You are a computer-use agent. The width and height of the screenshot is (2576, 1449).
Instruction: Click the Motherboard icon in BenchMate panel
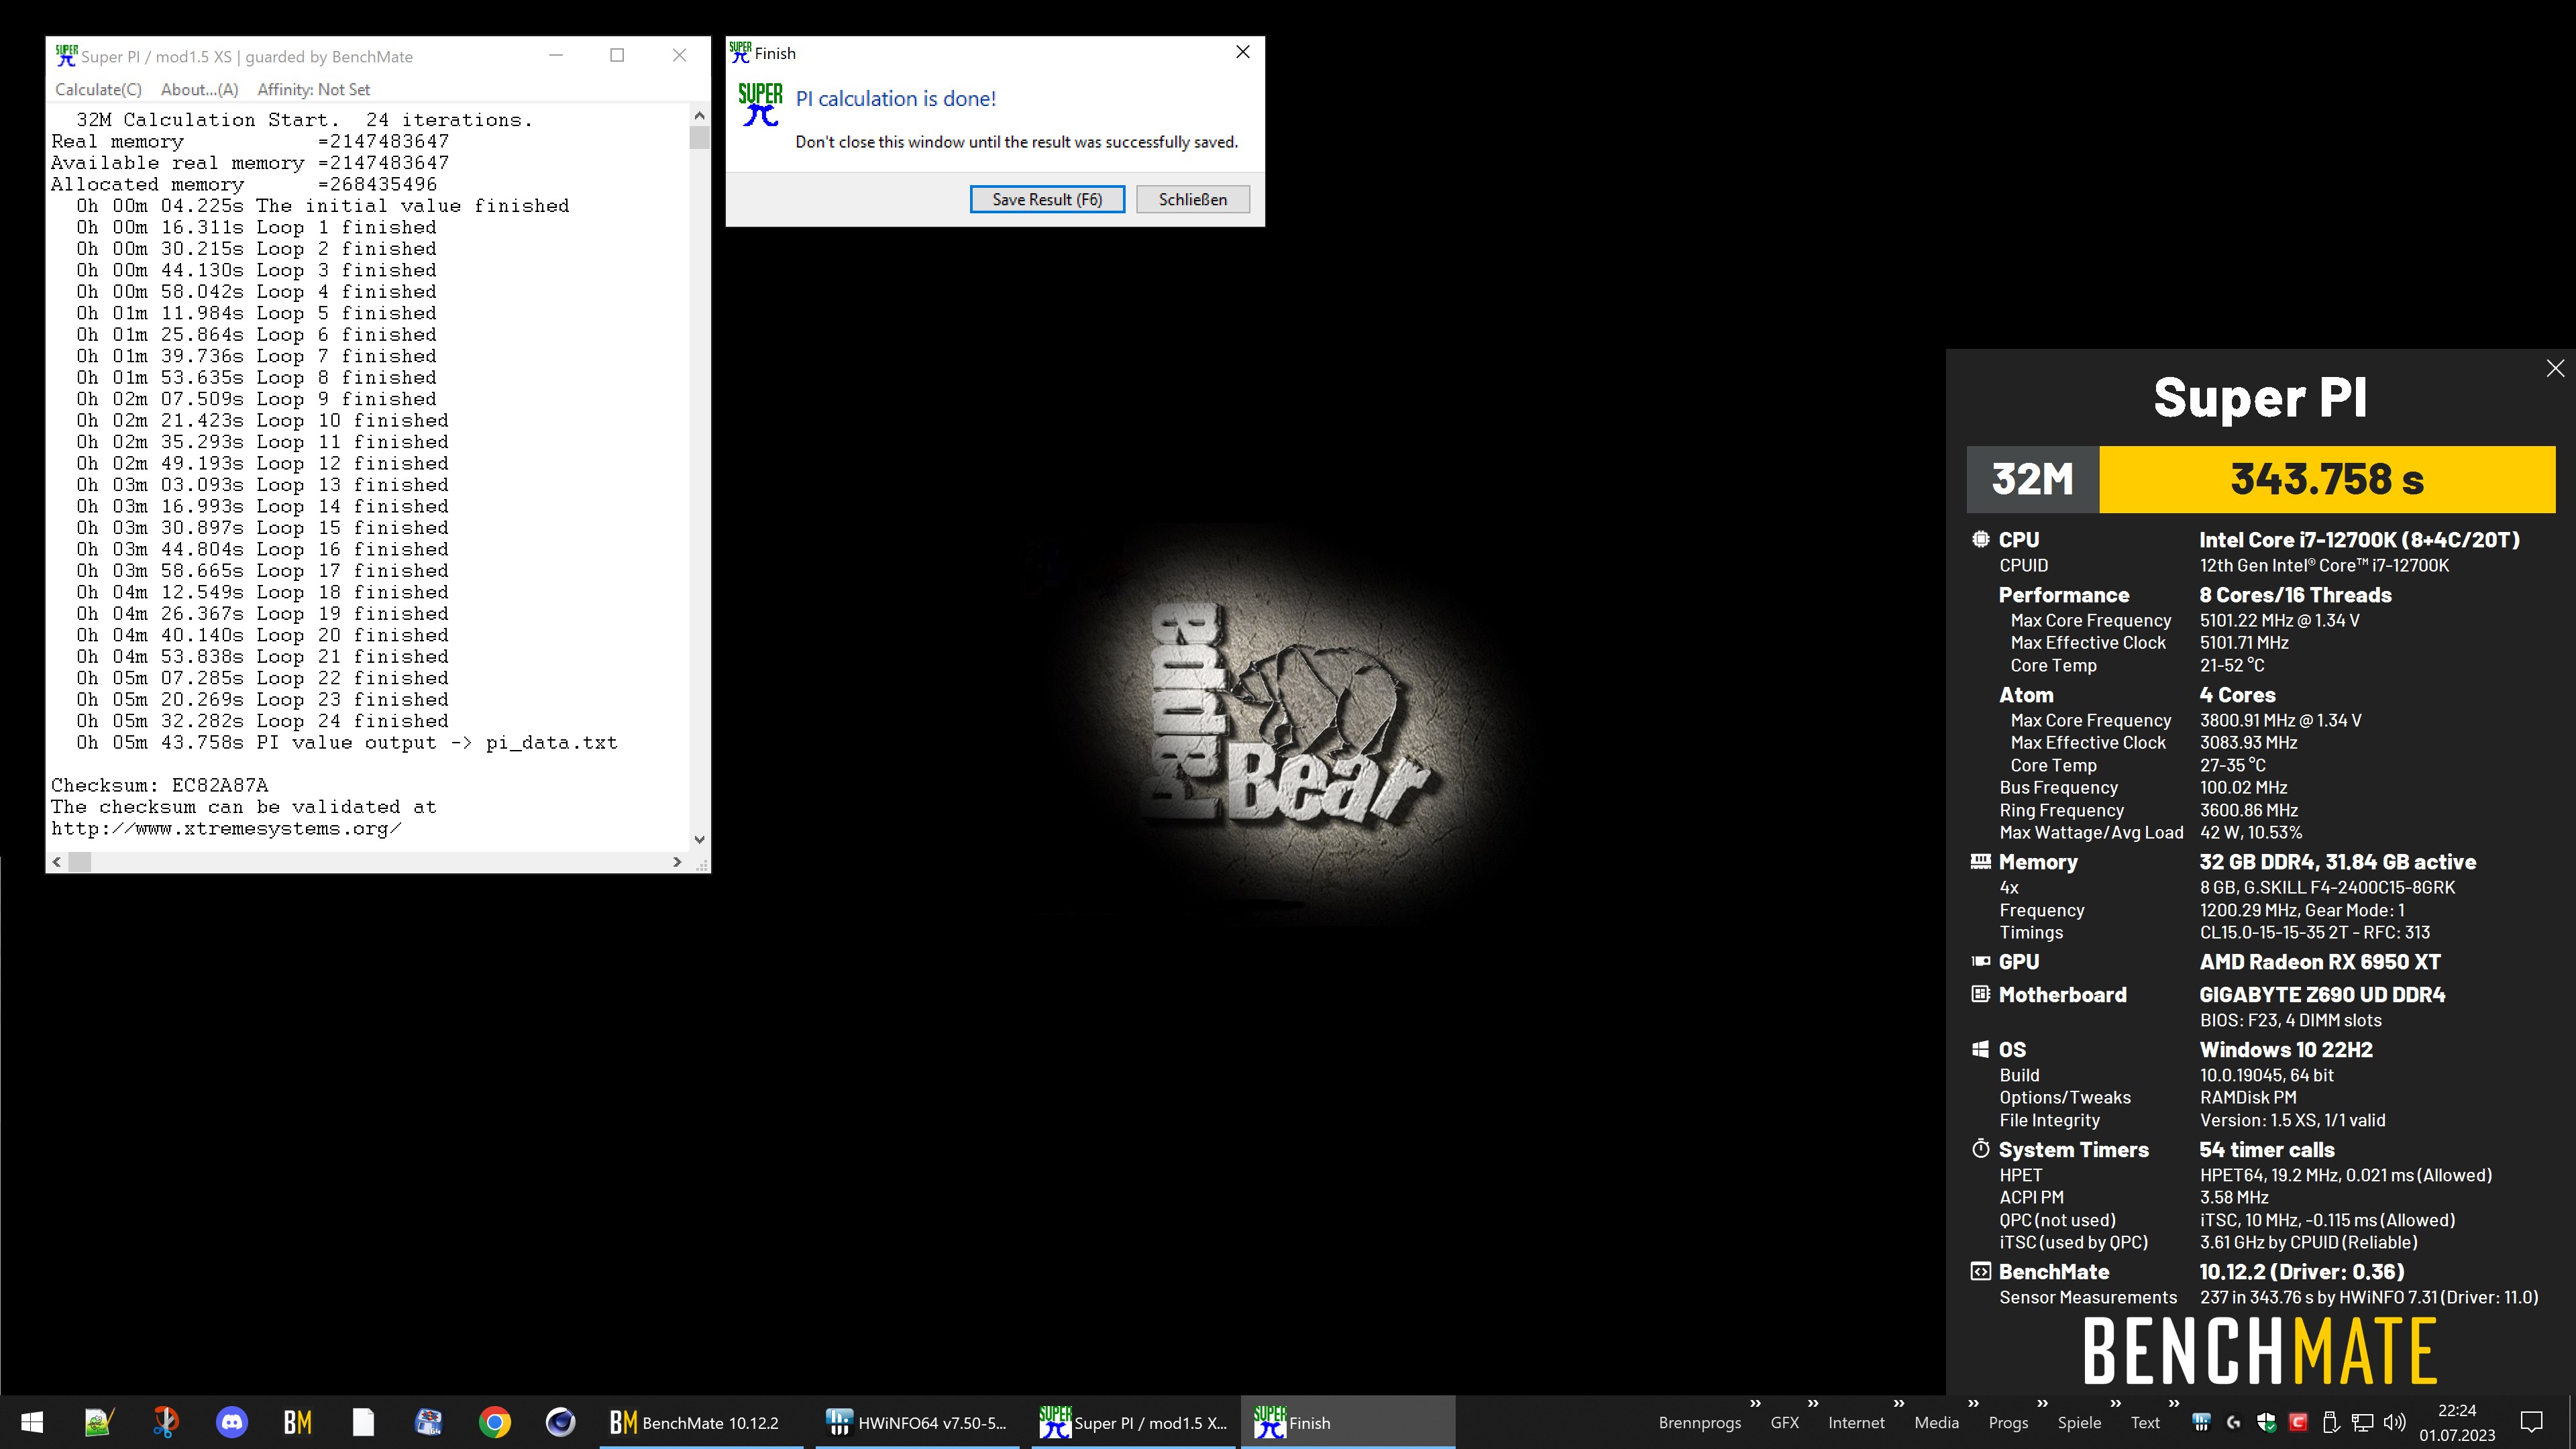coord(1980,994)
